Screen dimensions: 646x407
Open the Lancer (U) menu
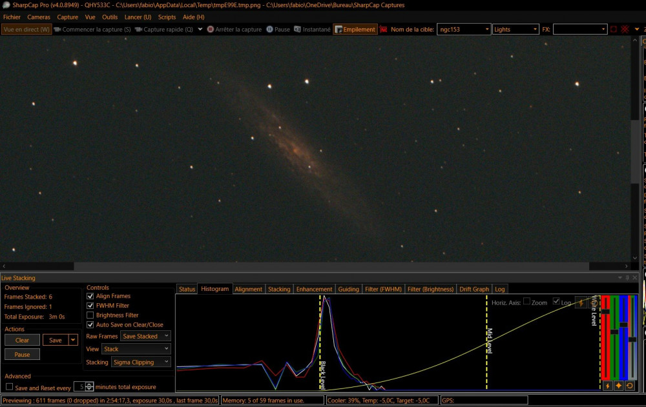(x=138, y=17)
